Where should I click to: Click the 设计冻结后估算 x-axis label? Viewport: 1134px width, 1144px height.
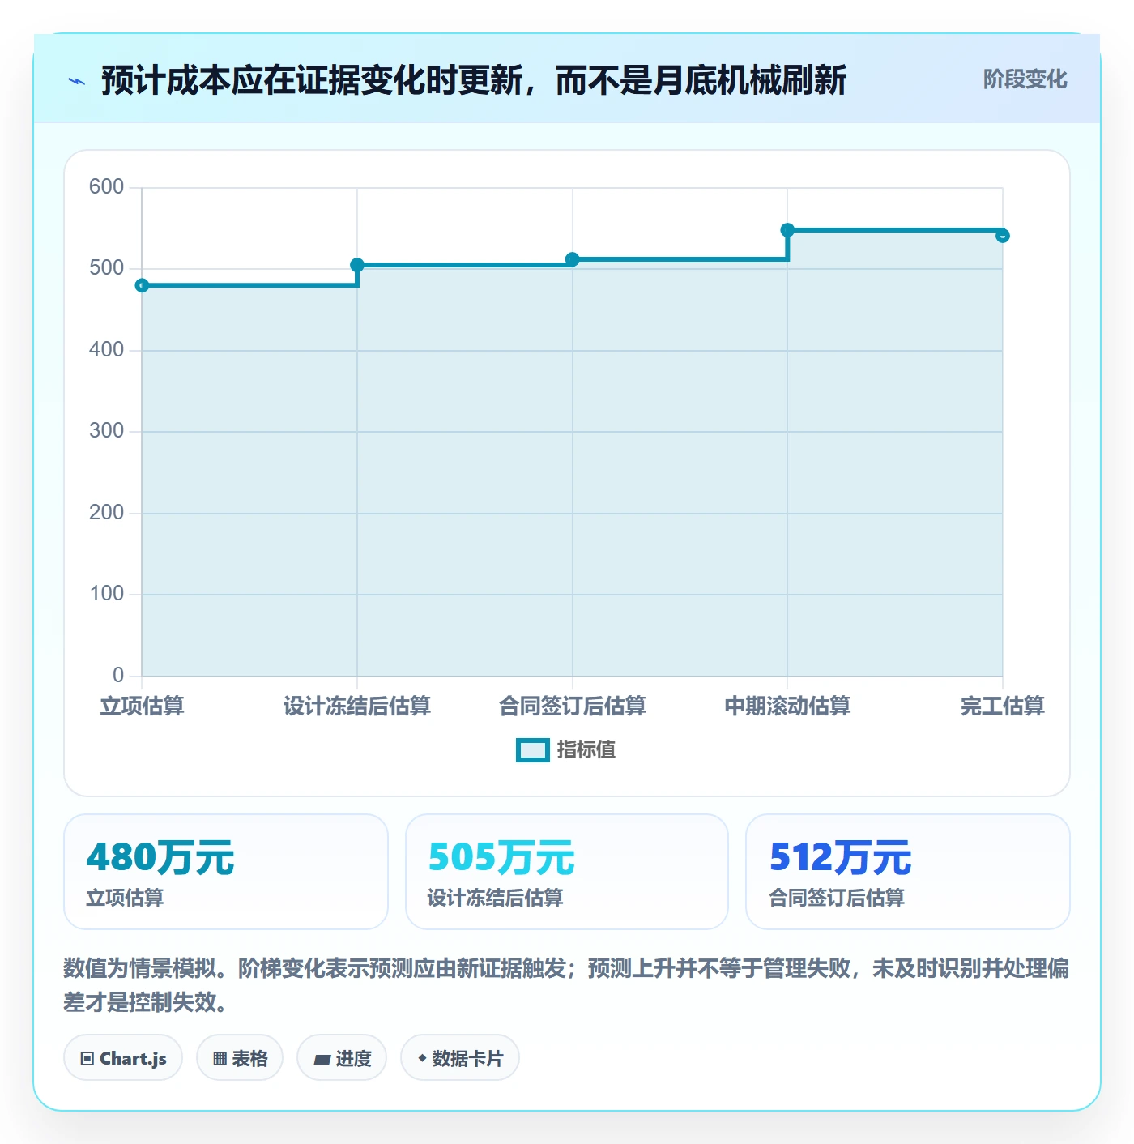pyautogui.click(x=357, y=706)
